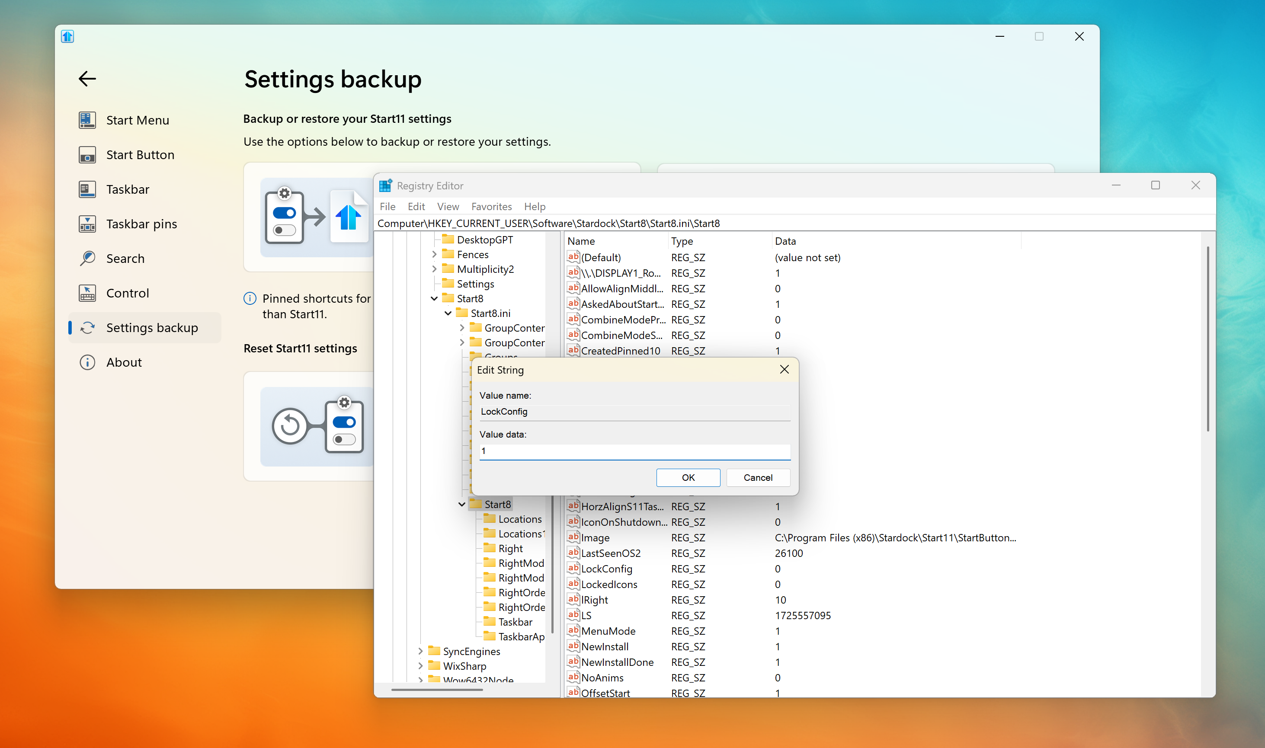Open the View menu in Registry Editor
The width and height of the screenshot is (1265, 748).
click(x=448, y=206)
